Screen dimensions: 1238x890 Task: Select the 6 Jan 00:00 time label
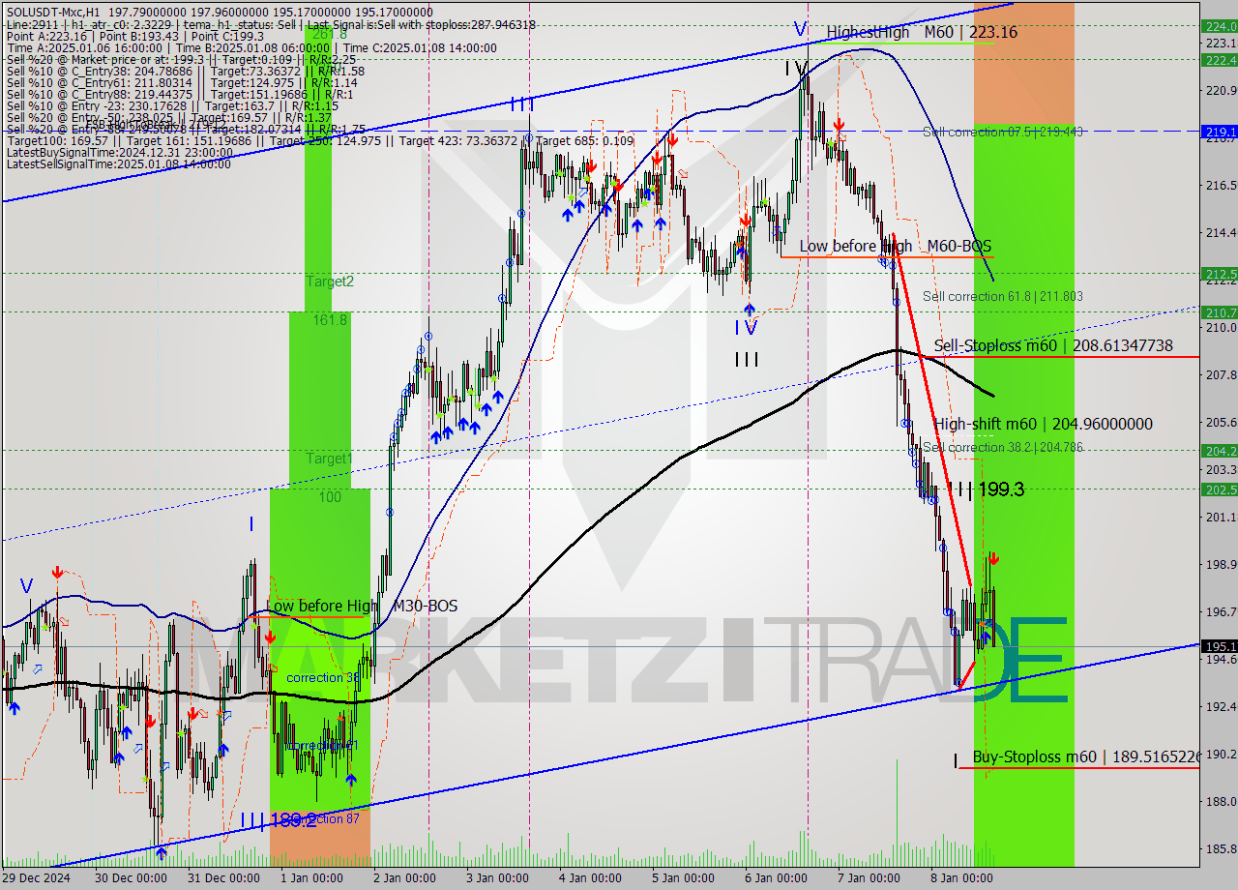pos(774,878)
